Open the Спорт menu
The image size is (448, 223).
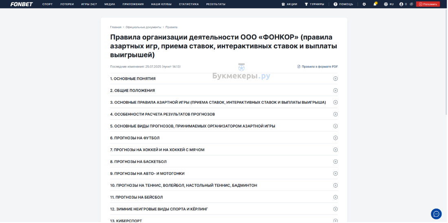click(x=47, y=4)
